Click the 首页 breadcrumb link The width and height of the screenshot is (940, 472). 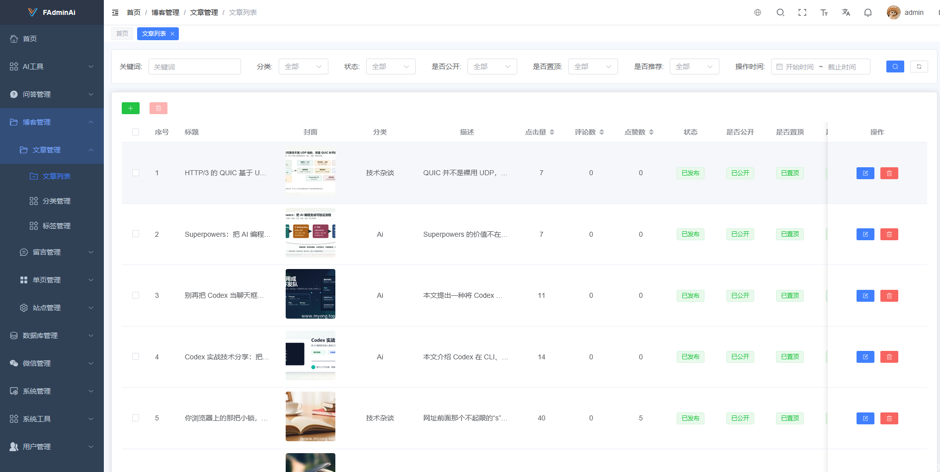click(x=134, y=12)
